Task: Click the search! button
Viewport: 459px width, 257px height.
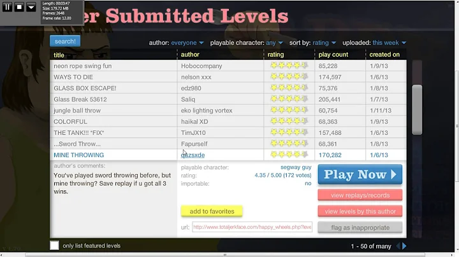Action: 65,41
